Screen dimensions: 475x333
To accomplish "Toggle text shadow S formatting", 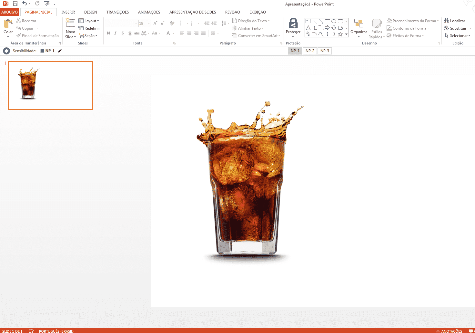I will (x=130, y=33).
